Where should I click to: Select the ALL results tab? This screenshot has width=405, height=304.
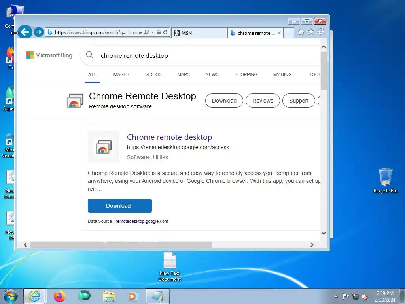point(92,74)
